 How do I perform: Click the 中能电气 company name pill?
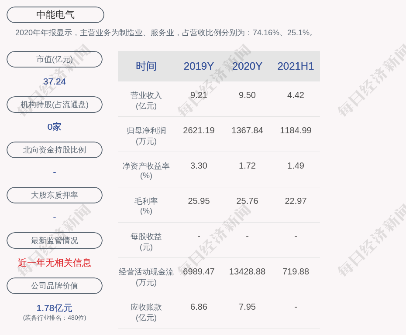pos(55,15)
